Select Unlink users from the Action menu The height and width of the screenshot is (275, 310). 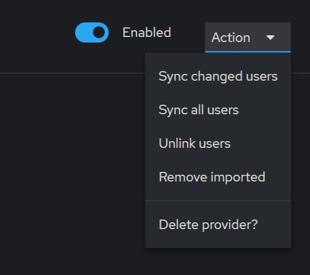[218, 143]
